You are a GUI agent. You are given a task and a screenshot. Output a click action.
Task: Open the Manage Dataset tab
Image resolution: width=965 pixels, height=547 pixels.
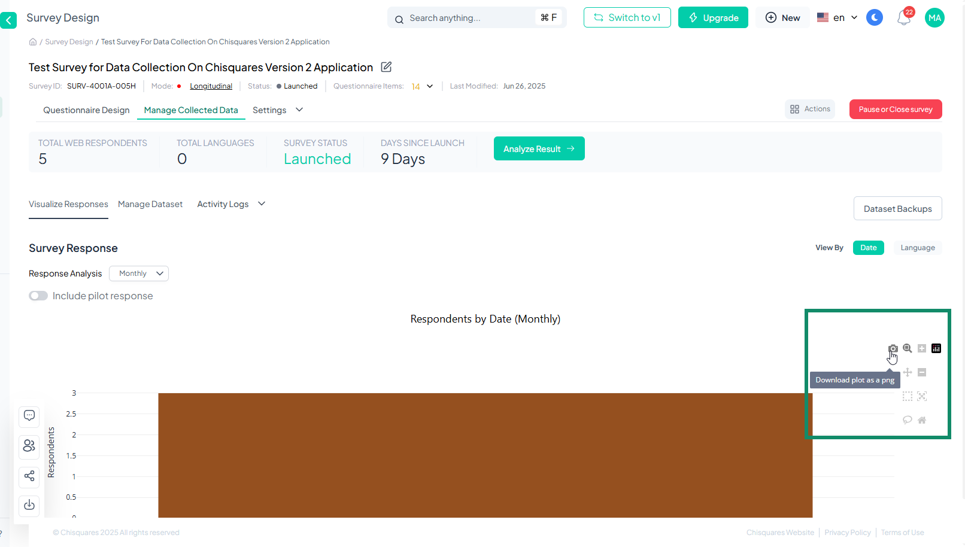pos(150,204)
